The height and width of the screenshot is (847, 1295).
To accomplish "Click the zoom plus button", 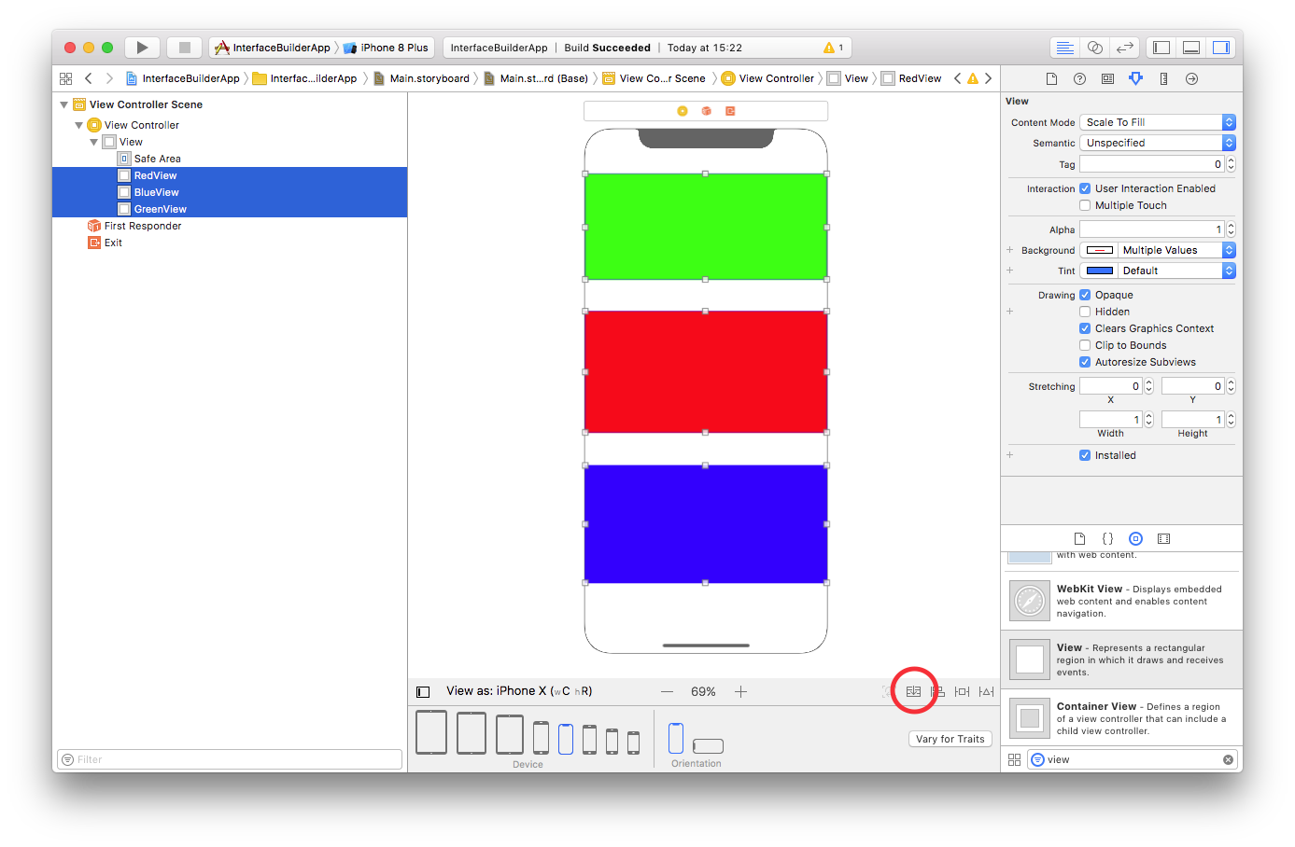I will coord(740,691).
